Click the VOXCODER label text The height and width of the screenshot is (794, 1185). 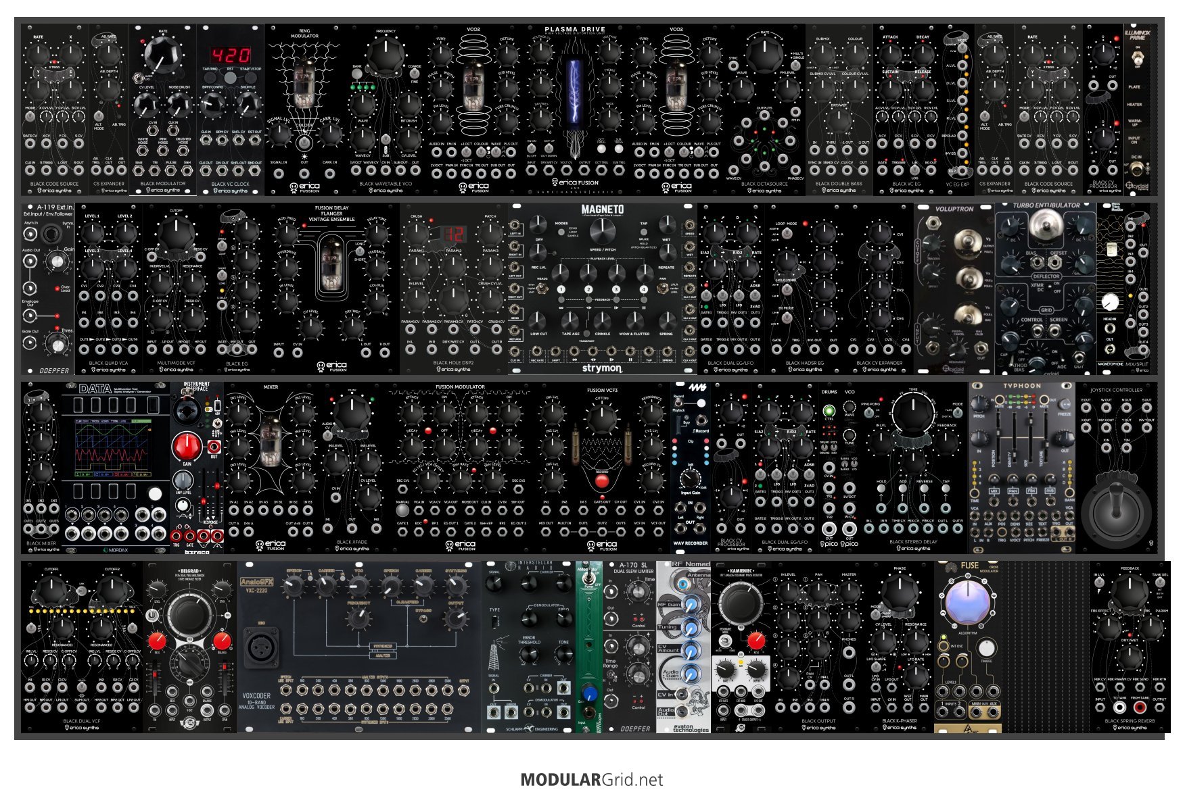click(x=256, y=695)
